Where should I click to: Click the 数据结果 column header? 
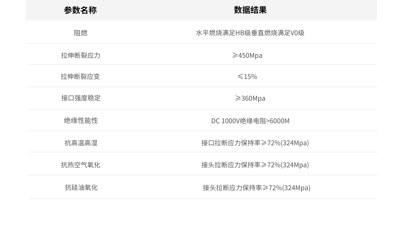[250, 10]
